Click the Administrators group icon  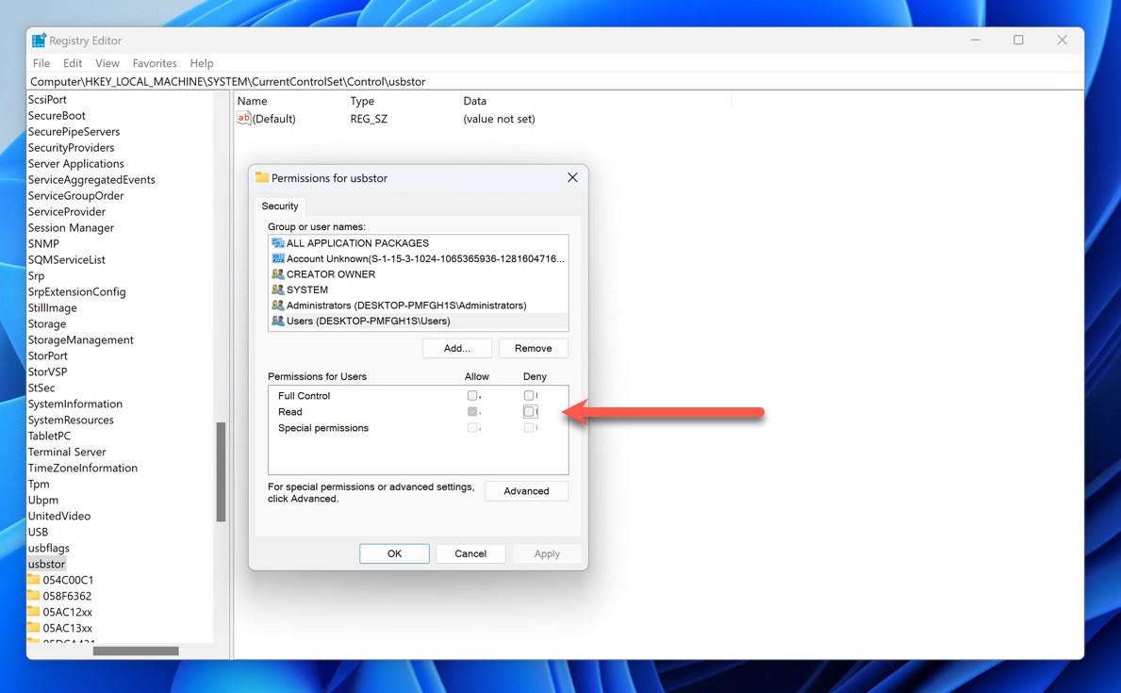pyautogui.click(x=278, y=305)
